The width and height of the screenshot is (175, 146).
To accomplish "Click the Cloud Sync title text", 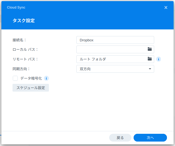I will (16, 7).
